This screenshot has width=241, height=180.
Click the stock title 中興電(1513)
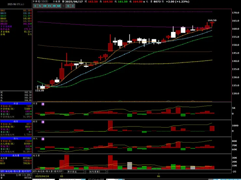40,1
